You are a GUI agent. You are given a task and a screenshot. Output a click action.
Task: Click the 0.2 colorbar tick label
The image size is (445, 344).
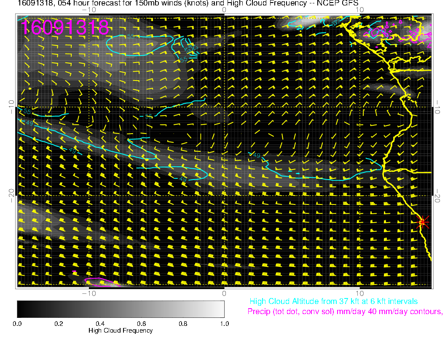pos(59,324)
